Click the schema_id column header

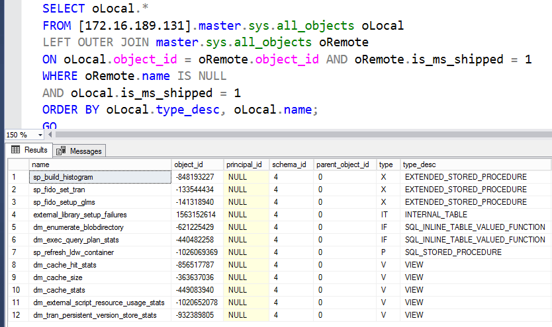291,164
